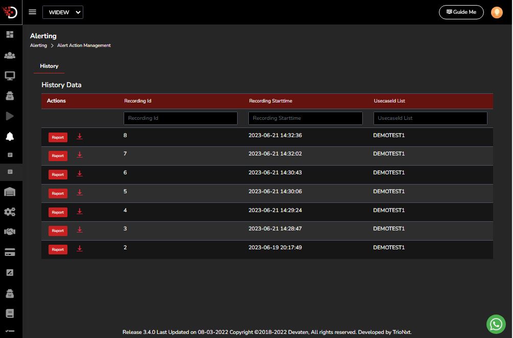Focus the Recording Id filter field

point(180,118)
